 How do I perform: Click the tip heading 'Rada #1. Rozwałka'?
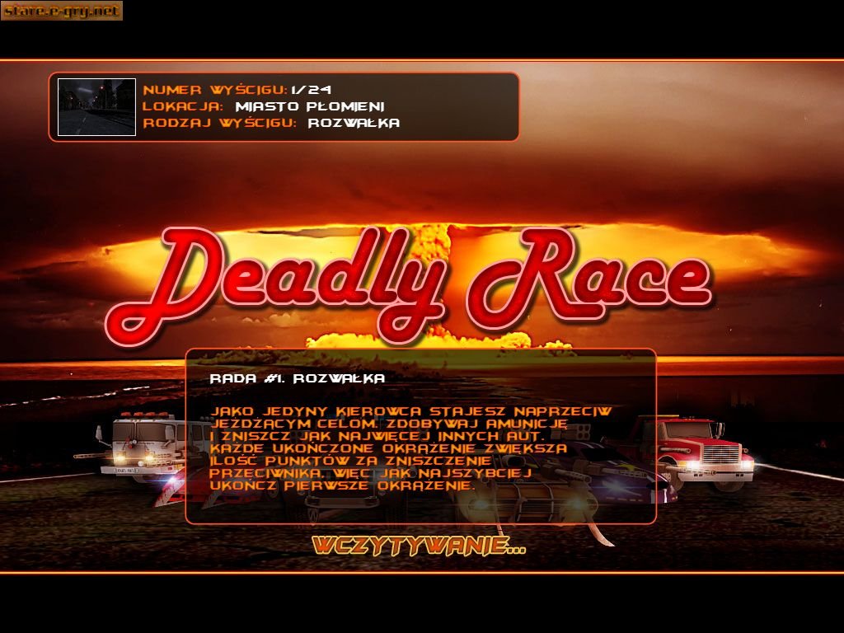298,378
